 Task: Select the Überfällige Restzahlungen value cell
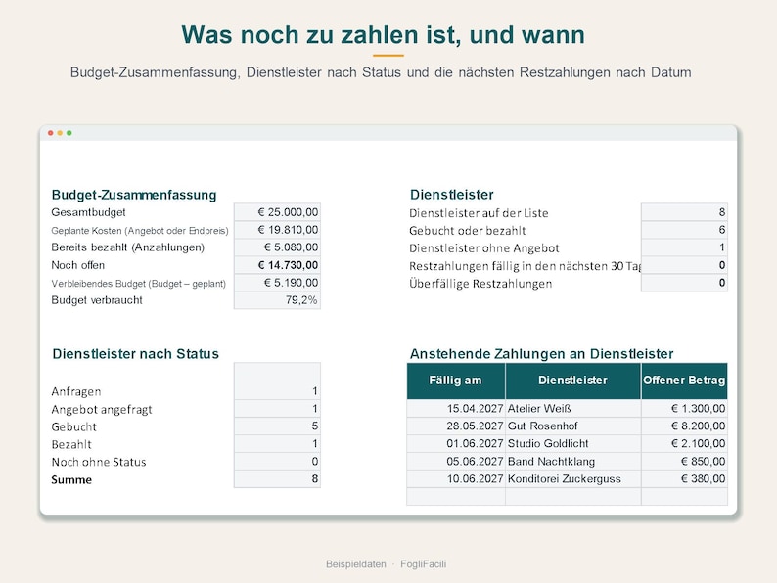click(684, 283)
